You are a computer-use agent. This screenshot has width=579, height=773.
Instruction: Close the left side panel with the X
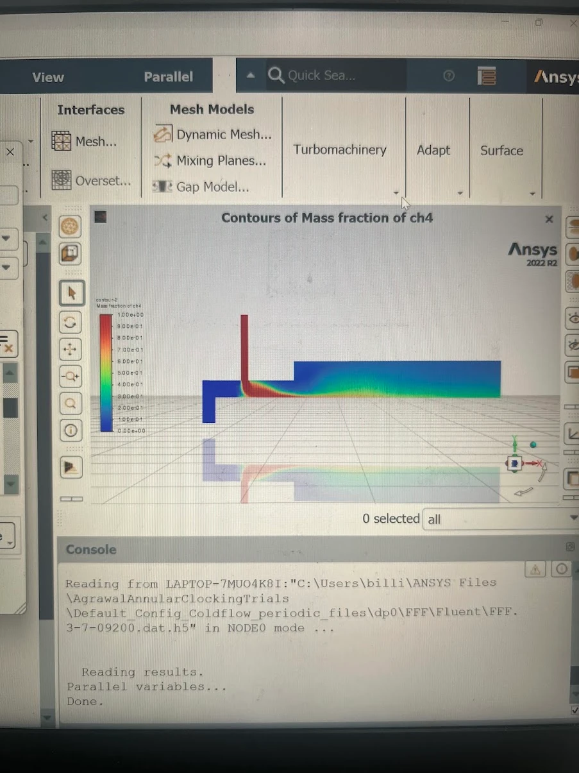(x=10, y=152)
